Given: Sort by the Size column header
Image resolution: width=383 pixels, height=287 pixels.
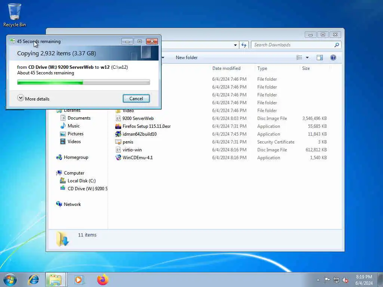Looking at the screenshot, I should [x=306, y=68].
